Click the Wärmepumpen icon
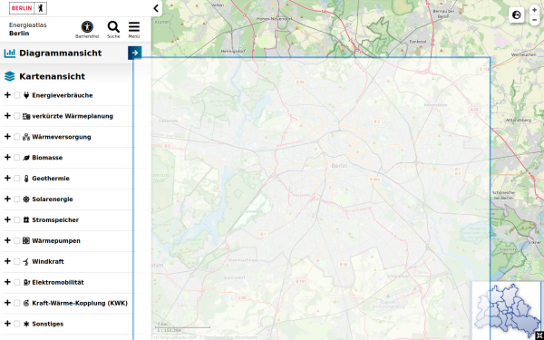The image size is (544, 340). click(26, 241)
